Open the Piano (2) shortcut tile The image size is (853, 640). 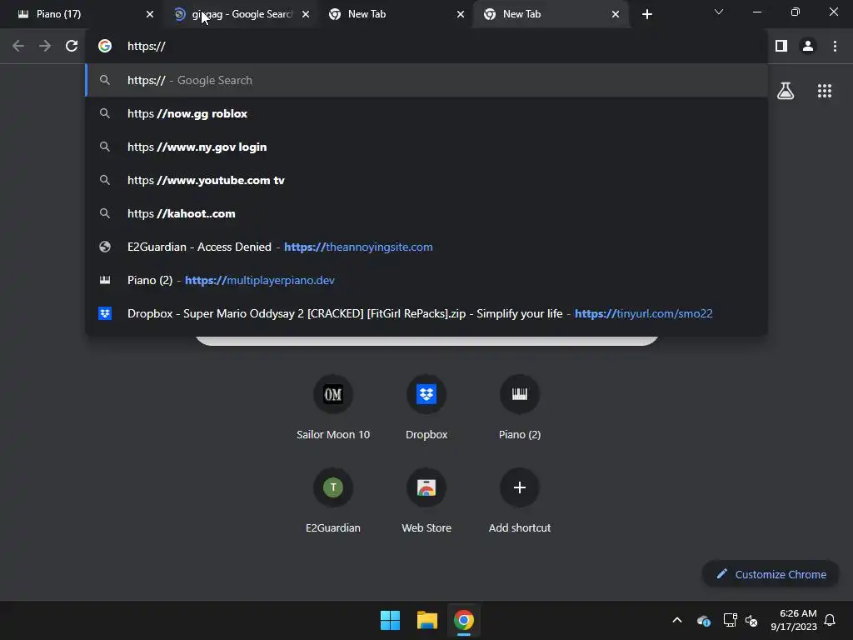click(520, 408)
